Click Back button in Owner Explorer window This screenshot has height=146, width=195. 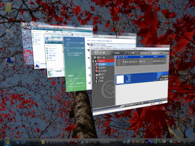pyautogui.click(x=47, y=38)
